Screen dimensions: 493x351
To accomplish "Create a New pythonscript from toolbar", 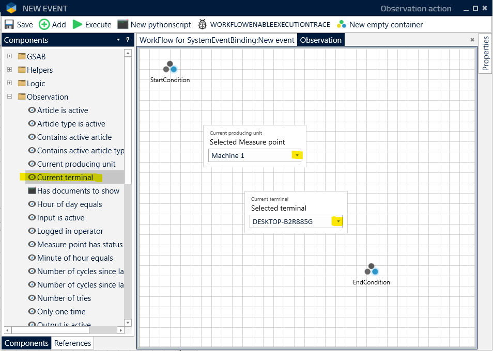I will (x=122, y=24).
